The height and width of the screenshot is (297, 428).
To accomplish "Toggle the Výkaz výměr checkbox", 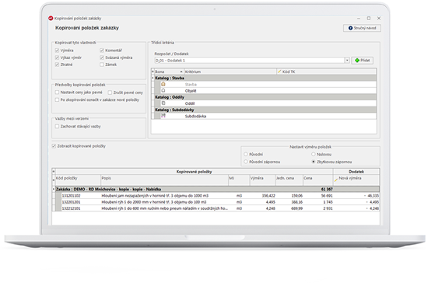I will [57, 58].
